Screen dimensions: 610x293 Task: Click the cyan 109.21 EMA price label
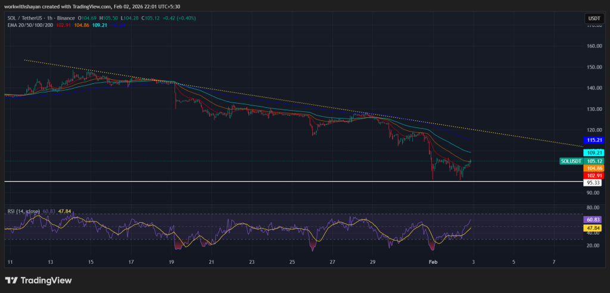[595, 152]
